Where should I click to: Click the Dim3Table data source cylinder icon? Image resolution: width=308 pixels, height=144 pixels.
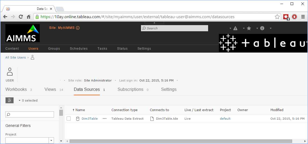pyautogui.click(x=78, y=119)
